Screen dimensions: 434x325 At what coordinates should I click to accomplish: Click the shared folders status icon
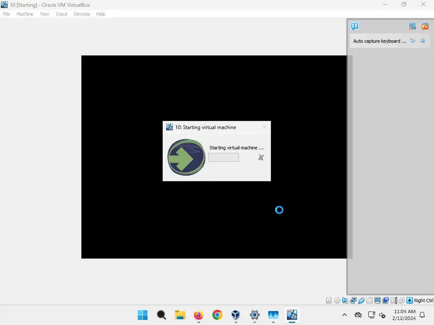coord(370,300)
